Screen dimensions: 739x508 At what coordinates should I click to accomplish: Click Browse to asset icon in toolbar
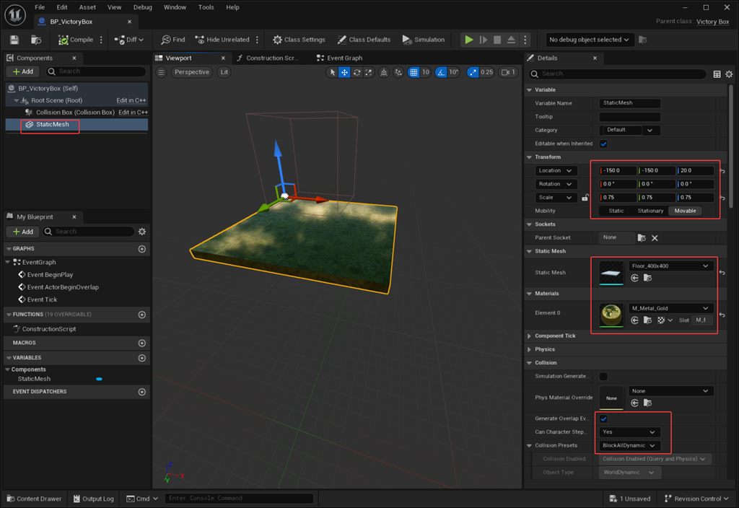[36, 40]
